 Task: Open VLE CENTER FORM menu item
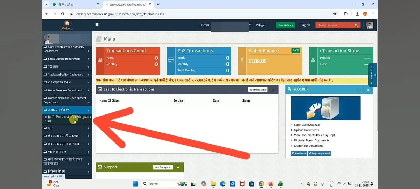click(x=59, y=82)
